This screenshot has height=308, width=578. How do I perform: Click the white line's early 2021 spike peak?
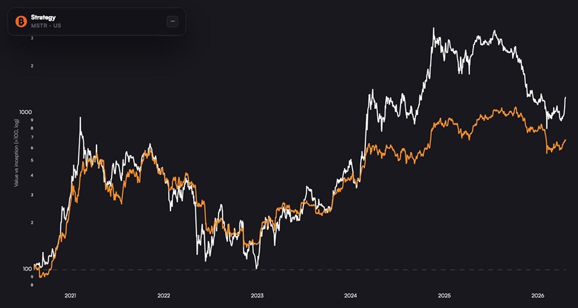pyautogui.click(x=80, y=118)
